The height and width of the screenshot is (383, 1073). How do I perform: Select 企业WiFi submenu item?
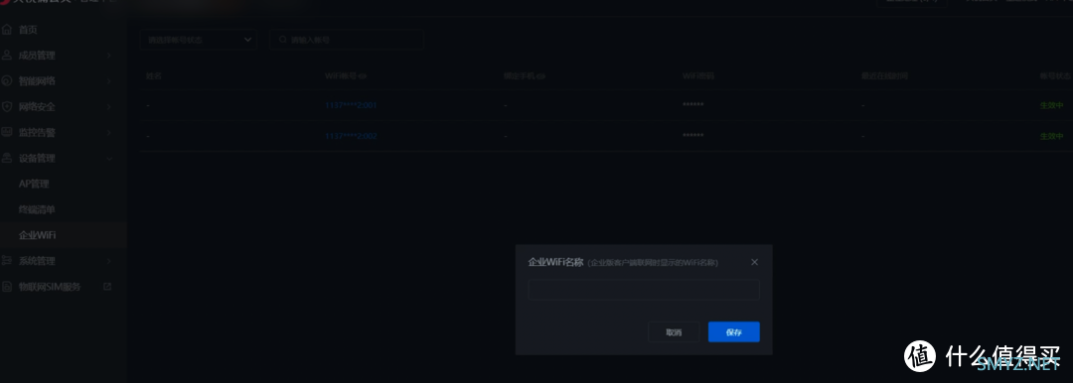tap(38, 235)
